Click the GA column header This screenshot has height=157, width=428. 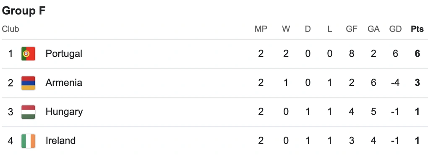point(373,29)
